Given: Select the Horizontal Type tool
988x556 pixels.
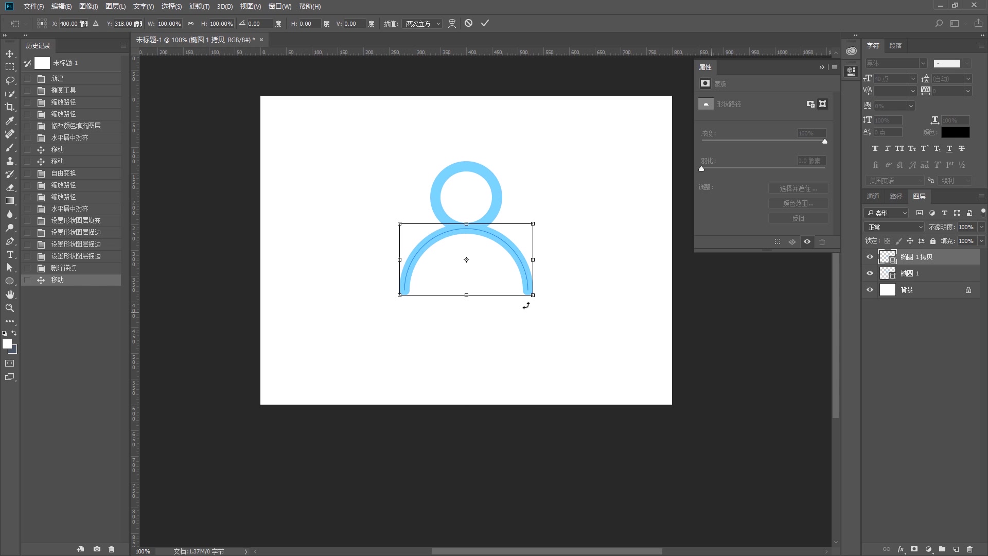Looking at the screenshot, I should (x=10, y=254).
